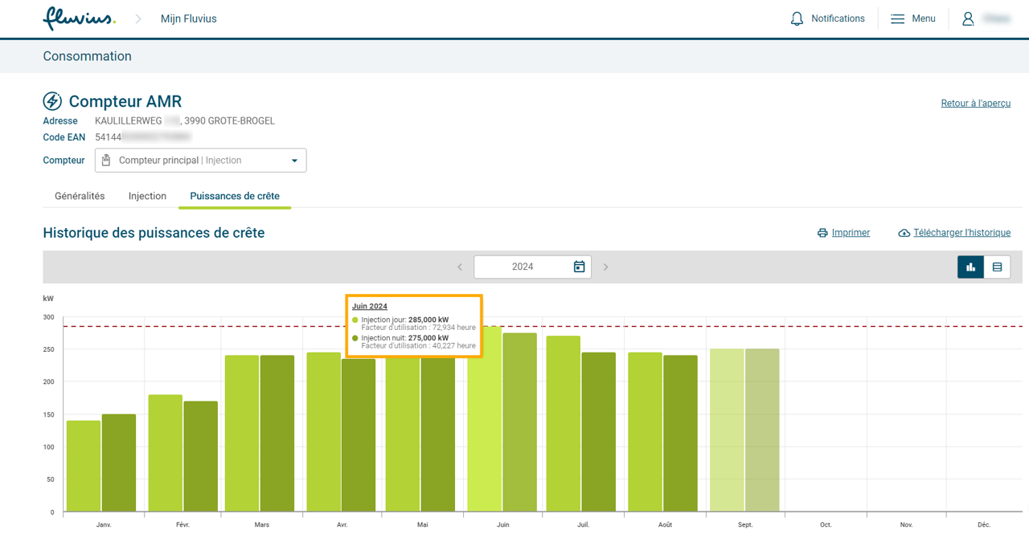Click the lightning bolt Compteur AMR icon

52,101
